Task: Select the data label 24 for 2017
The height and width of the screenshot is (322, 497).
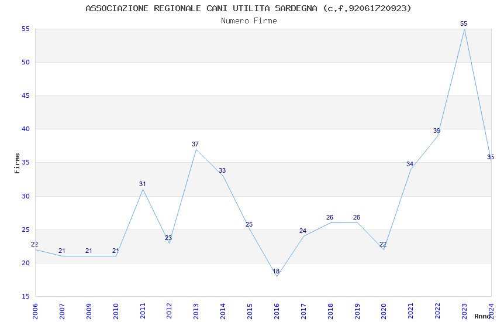Action: [302, 231]
